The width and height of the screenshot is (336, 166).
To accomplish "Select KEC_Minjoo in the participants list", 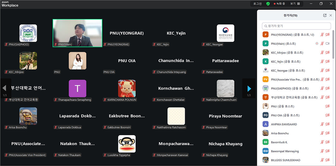I will [287, 53].
